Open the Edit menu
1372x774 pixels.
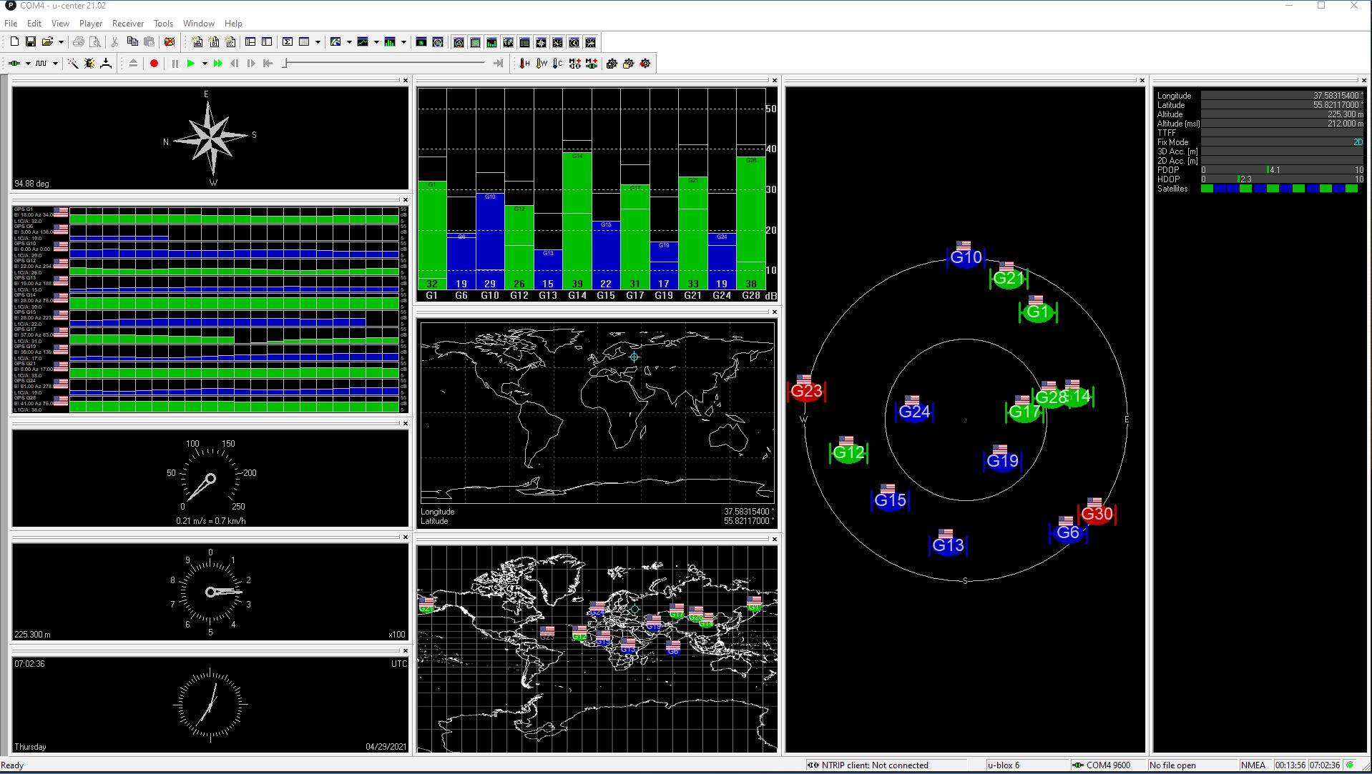point(34,24)
